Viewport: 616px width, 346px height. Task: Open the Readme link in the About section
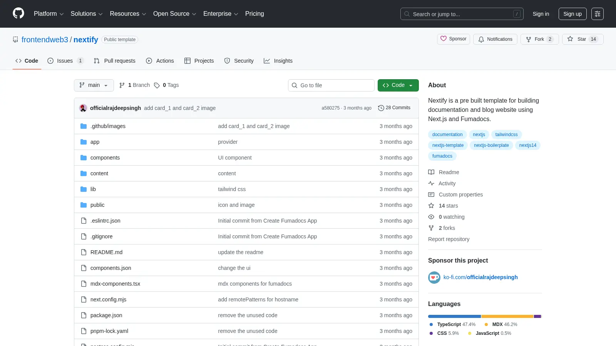pyautogui.click(x=444, y=172)
